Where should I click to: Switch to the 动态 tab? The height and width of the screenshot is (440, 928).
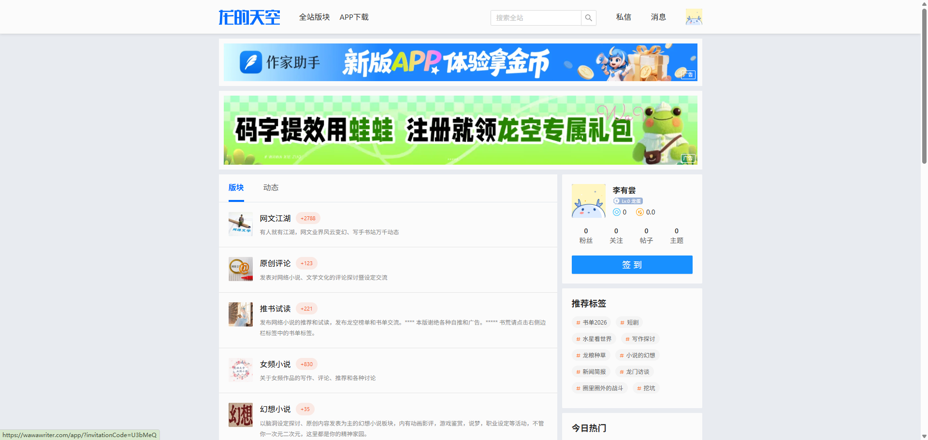click(271, 187)
